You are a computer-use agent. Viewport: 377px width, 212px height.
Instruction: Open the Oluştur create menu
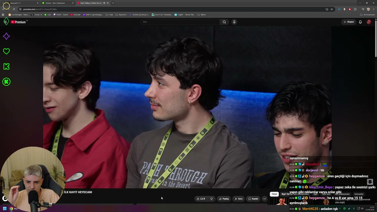point(349,22)
